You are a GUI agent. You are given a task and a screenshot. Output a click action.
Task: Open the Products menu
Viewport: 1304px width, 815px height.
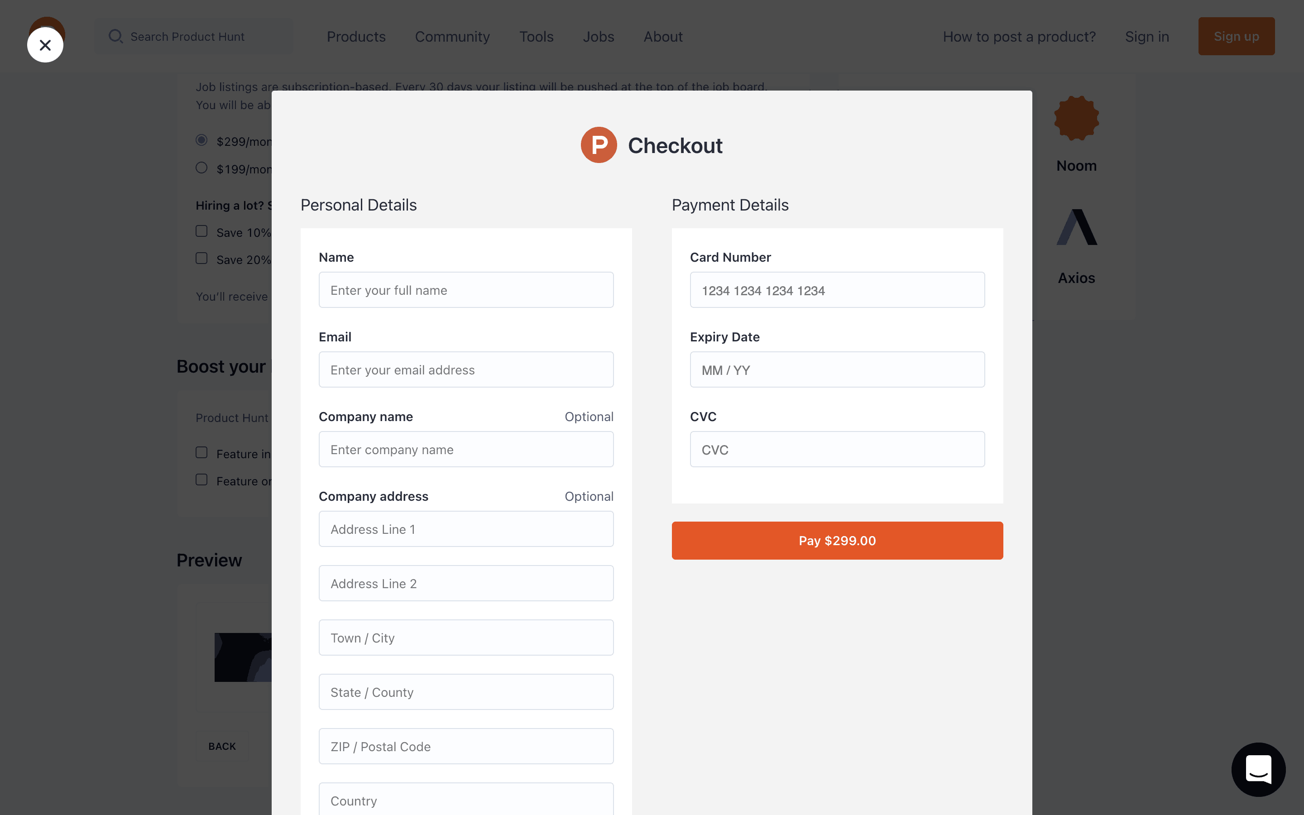click(356, 37)
